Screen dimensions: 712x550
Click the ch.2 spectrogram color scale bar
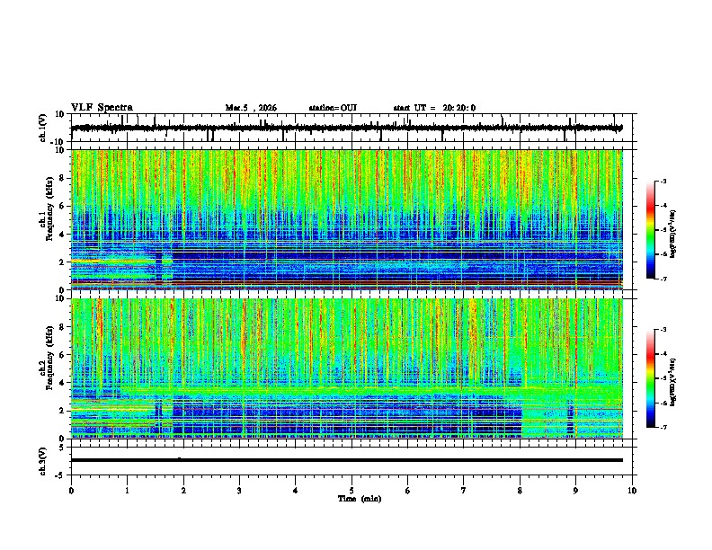tap(651, 378)
